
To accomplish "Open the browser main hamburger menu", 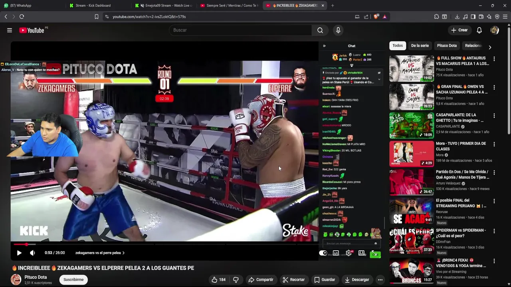I will click(x=505, y=17).
